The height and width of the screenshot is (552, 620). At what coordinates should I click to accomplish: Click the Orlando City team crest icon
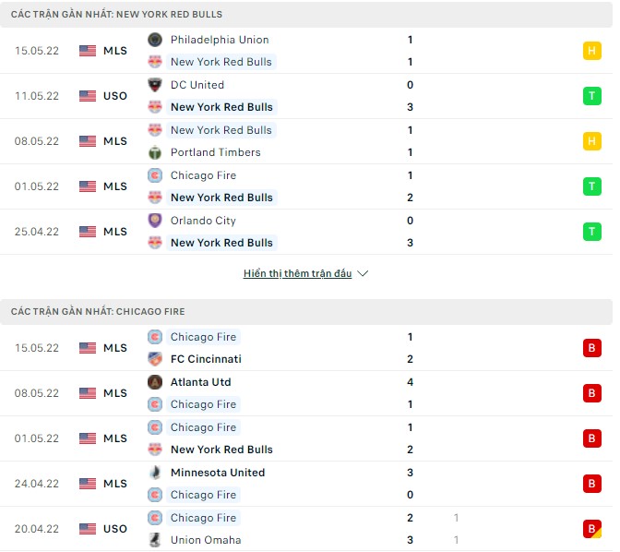[154, 221]
